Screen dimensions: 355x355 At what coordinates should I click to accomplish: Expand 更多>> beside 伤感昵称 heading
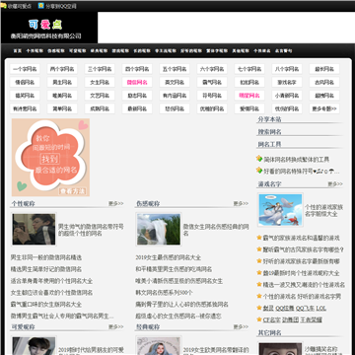tap(241, 204)
